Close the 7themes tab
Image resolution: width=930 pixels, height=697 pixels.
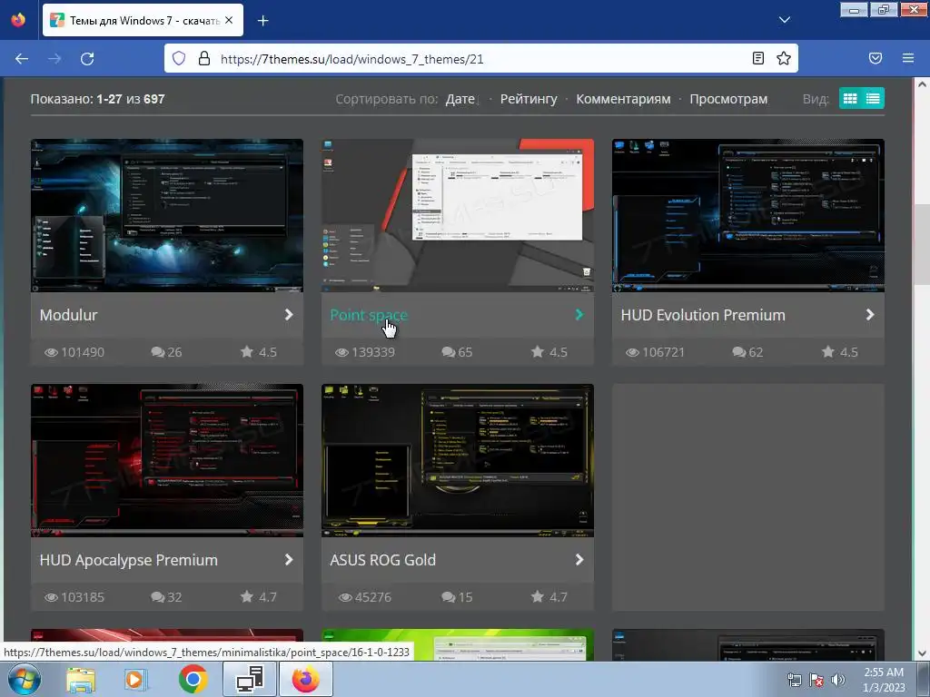[x=229, y=20]
